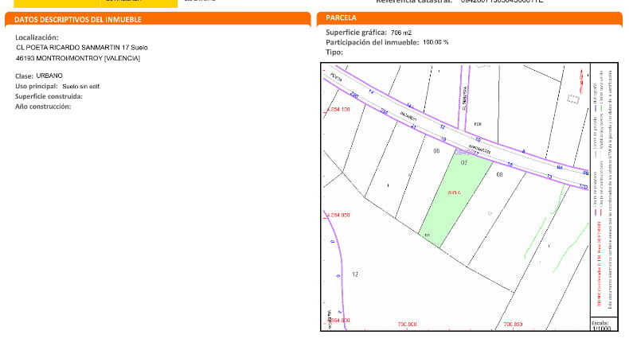Select the 'Superficie construida:' label
Screen dimensions: 629x350
[x=49, y=96]
